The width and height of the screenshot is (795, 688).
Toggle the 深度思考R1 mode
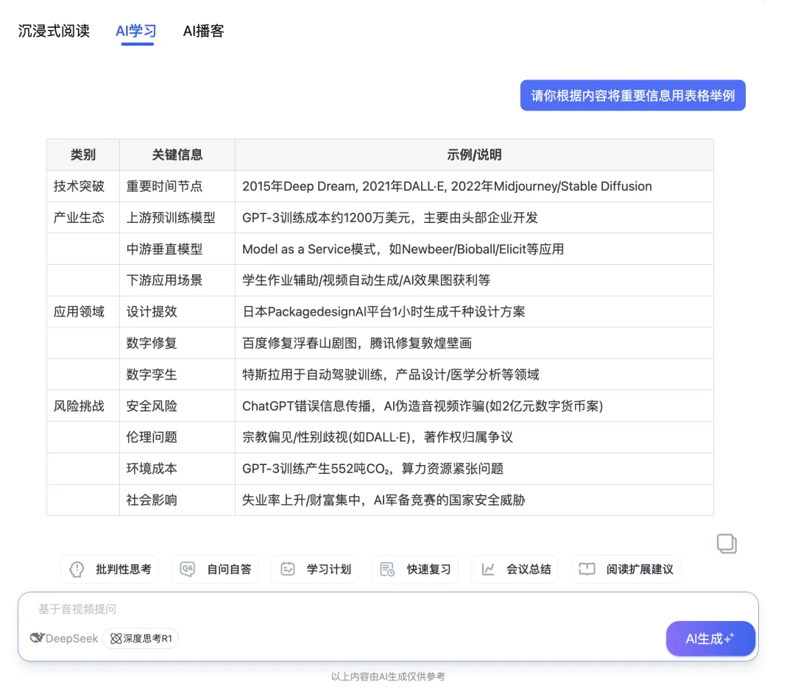click(141, 638)
